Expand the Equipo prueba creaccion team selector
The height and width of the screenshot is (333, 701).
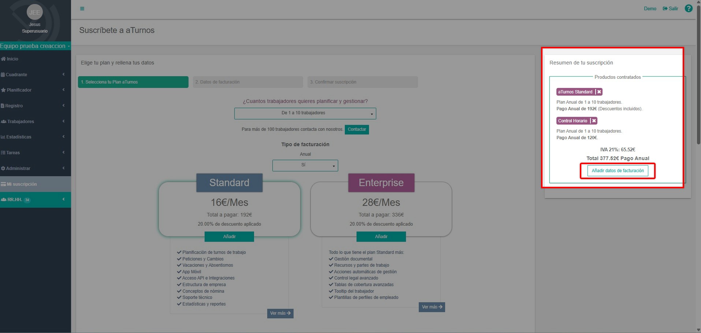point(35,46)
